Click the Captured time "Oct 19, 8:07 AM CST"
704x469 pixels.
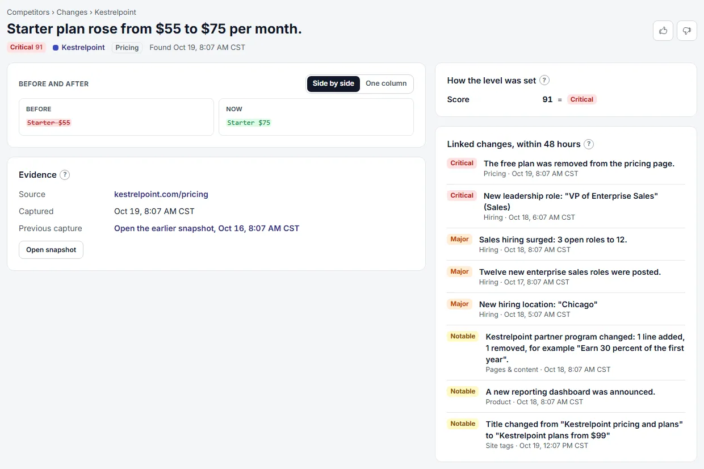coord(154,211)
